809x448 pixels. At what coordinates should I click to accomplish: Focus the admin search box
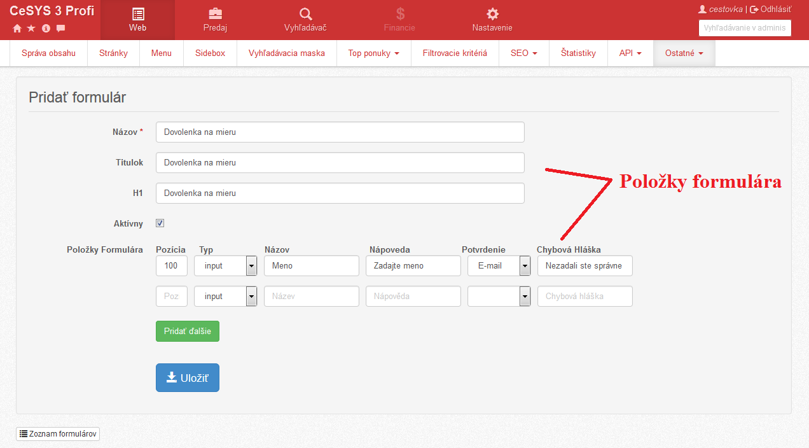tap(745, 28)
